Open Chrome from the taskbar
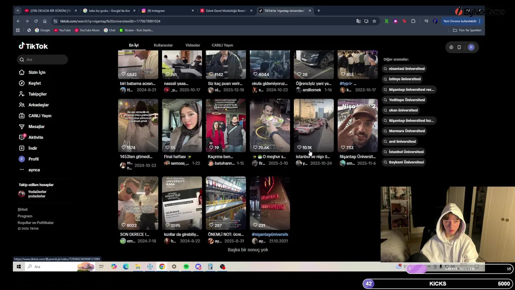 point(162,267)
